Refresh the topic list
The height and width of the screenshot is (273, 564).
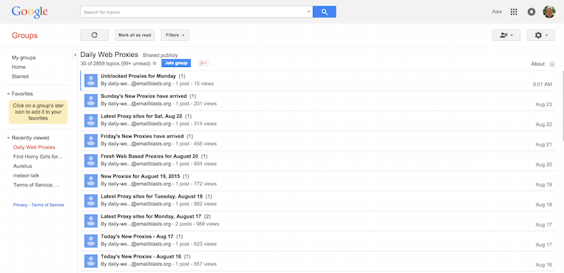tap(94, 35)
